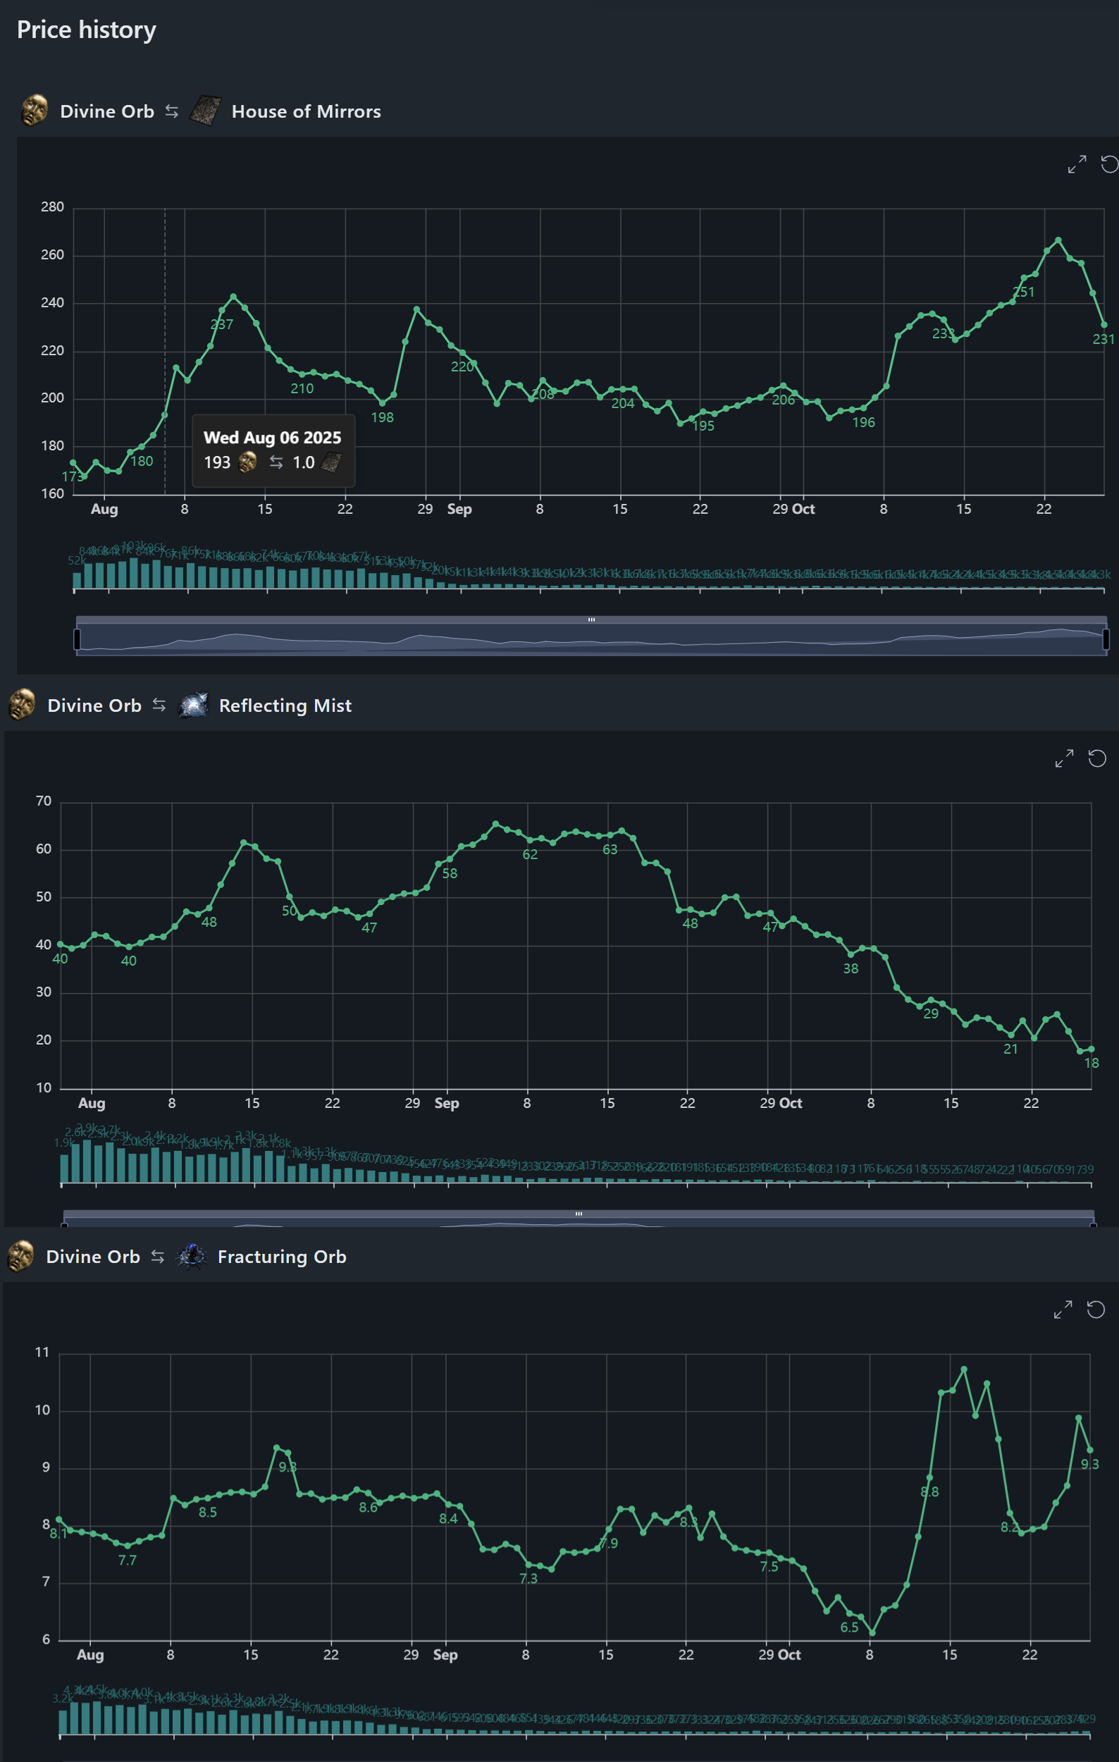1119x1762 pixels.
Task: Click the "Price history" heading
Action: 86,30
